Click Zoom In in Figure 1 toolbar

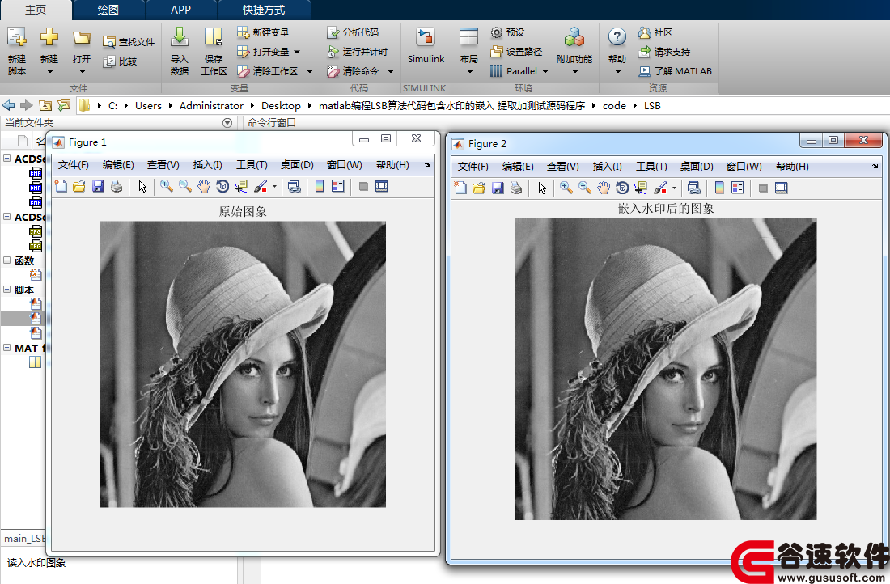point(167,186)
